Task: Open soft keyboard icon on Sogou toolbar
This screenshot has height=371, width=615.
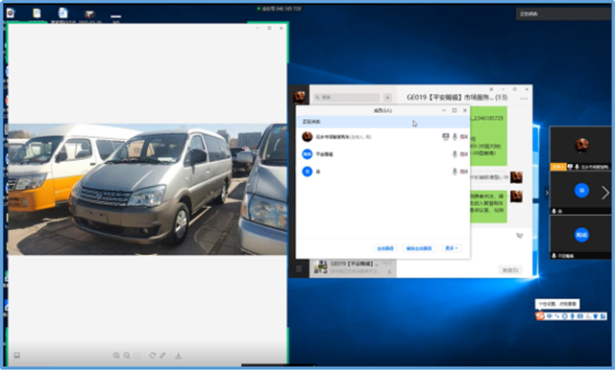Action: coord(580,316)
